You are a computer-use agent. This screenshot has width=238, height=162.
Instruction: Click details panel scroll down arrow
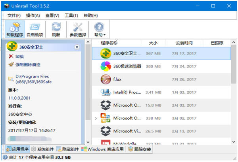tap(88, 142)
